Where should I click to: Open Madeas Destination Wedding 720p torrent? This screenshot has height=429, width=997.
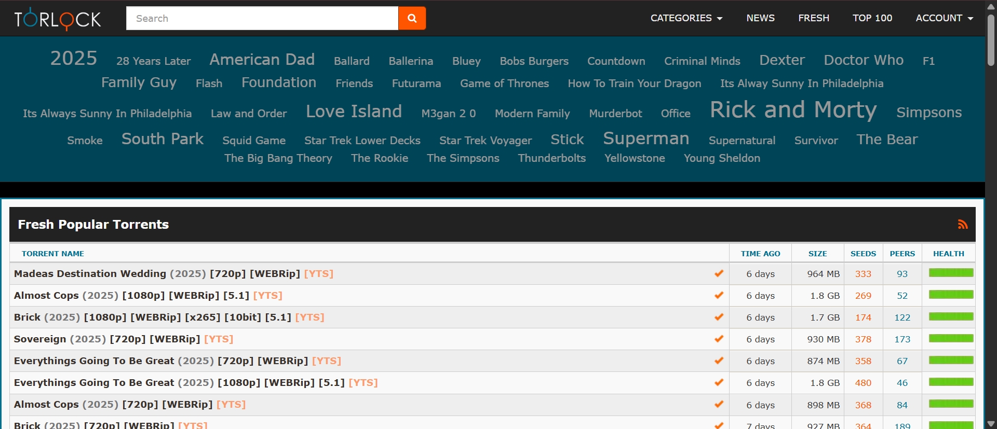[173, 273]
